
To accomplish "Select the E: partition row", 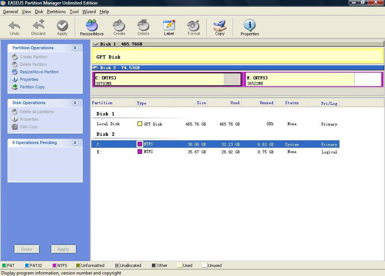I will coord(215,152).
